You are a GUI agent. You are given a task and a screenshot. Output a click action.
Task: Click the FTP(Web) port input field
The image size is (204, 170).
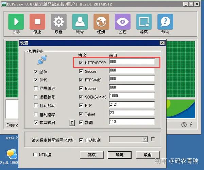[x=132, y=79]
